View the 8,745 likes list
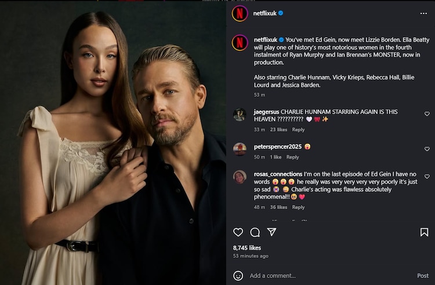Viewport: 435px width, 285px height. coord(246,248)
